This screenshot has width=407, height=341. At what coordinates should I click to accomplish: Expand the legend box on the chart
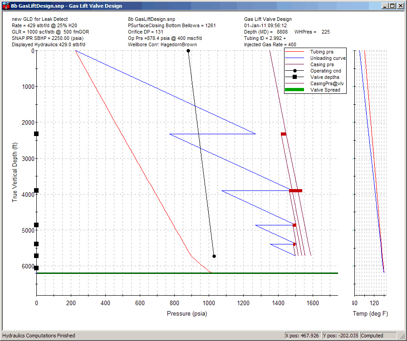click(315, 71)
